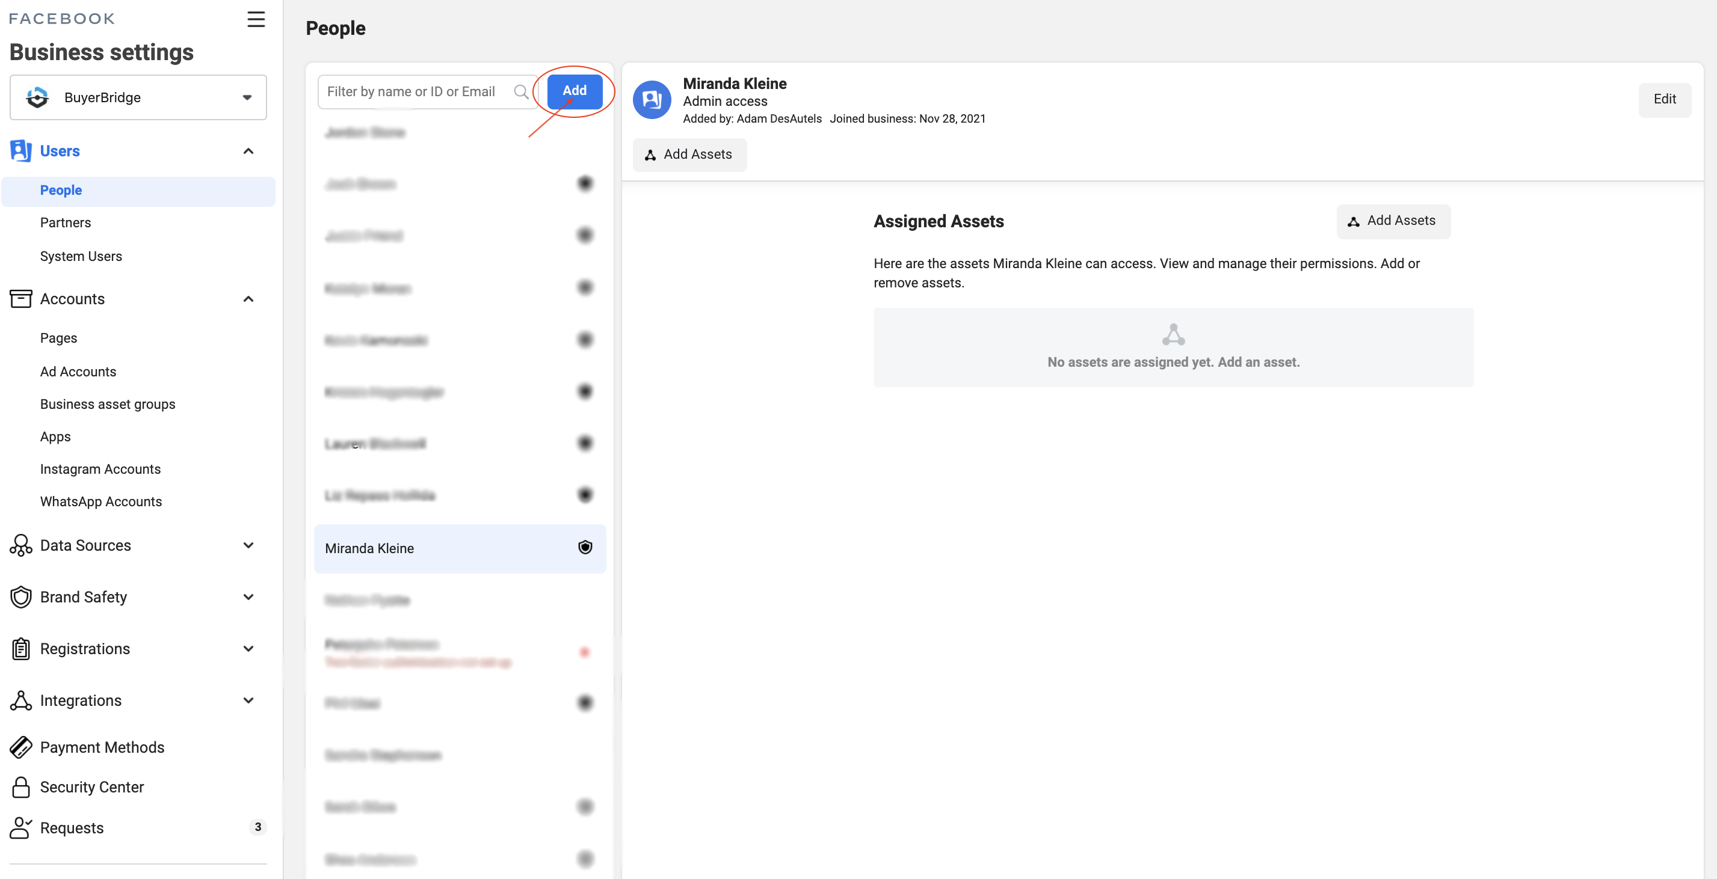Expand the Registrations section
The width and height of the screenshot is (1717, 879).
(x=248, y=649)
